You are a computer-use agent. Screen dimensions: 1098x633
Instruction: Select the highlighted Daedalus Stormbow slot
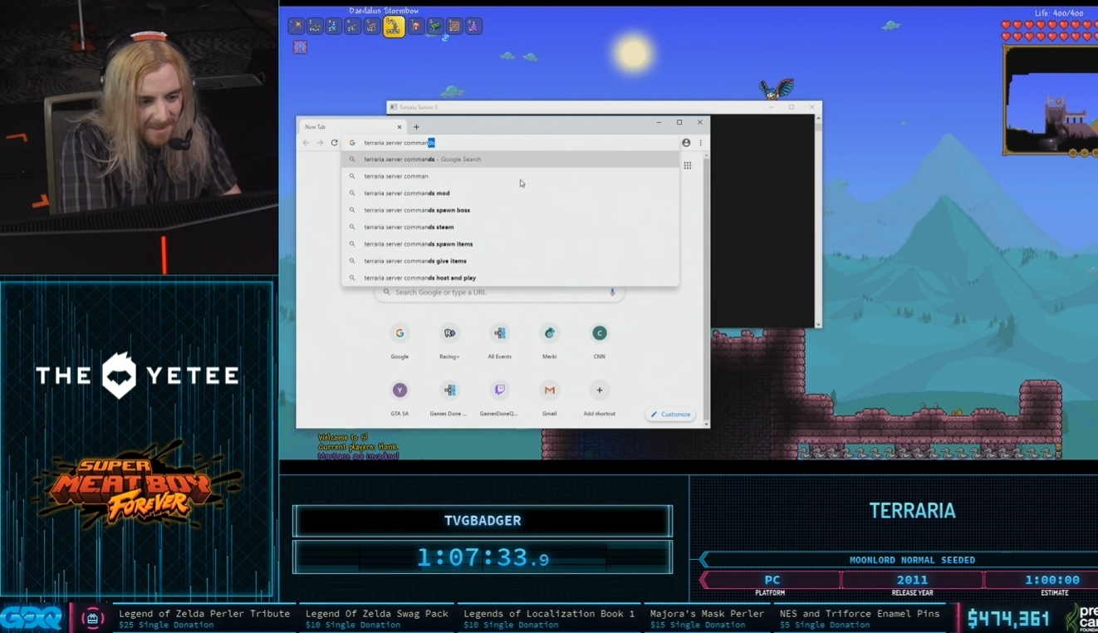click(x=394, y=27)
